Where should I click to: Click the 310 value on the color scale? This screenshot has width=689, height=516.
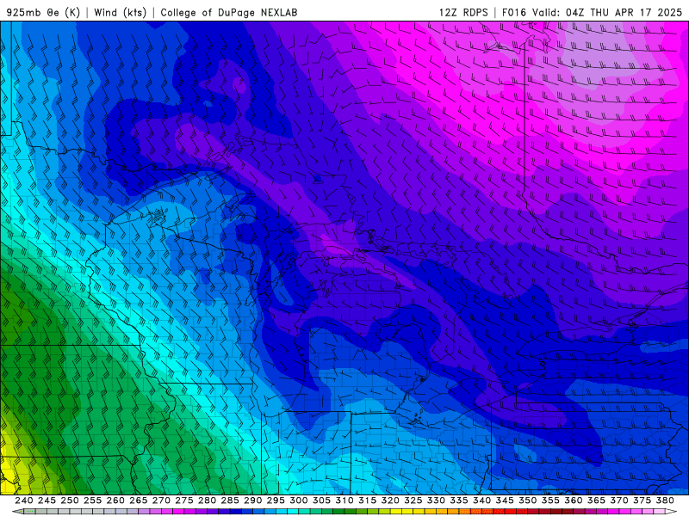tap(344, 501)
